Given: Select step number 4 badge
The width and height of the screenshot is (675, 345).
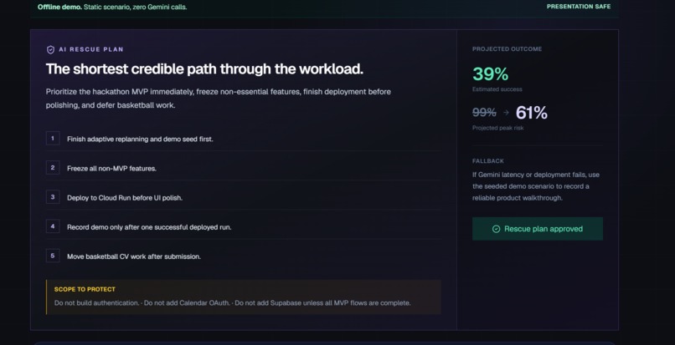Looking at the screenshot, I should click(53, 226).
